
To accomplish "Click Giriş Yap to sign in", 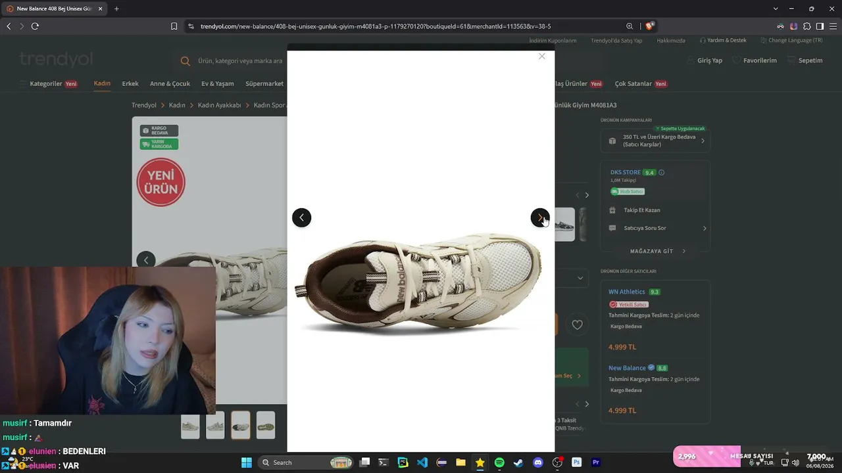I will 704,60.
